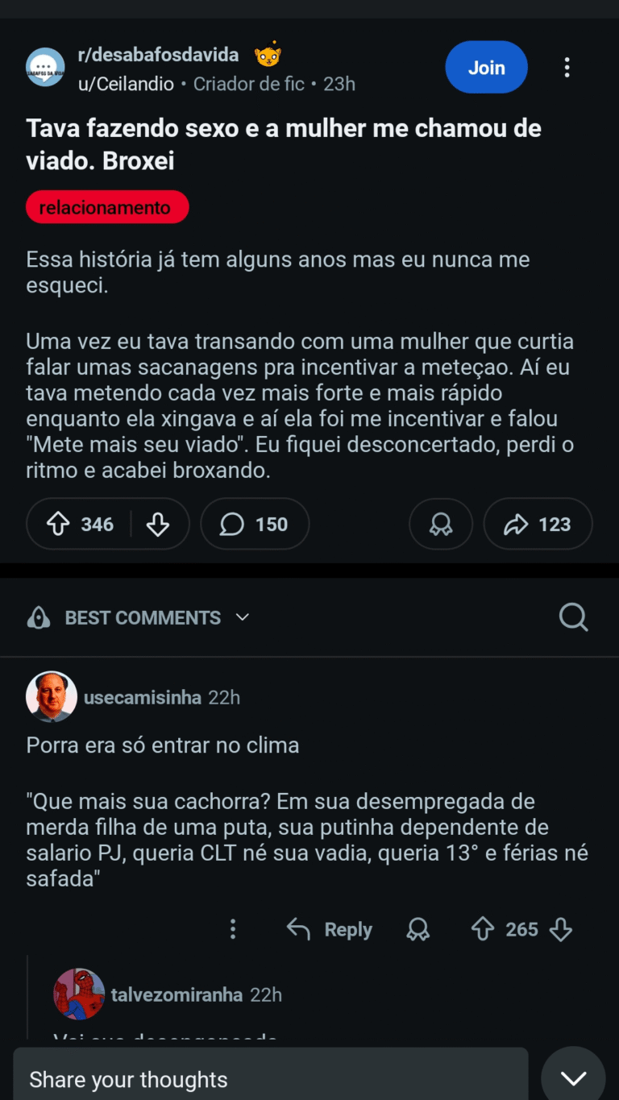The height and width of the screenshot is (1100, 619).
Task: Open post overflow menu (three dots)
Action: [x=567, y=68]
